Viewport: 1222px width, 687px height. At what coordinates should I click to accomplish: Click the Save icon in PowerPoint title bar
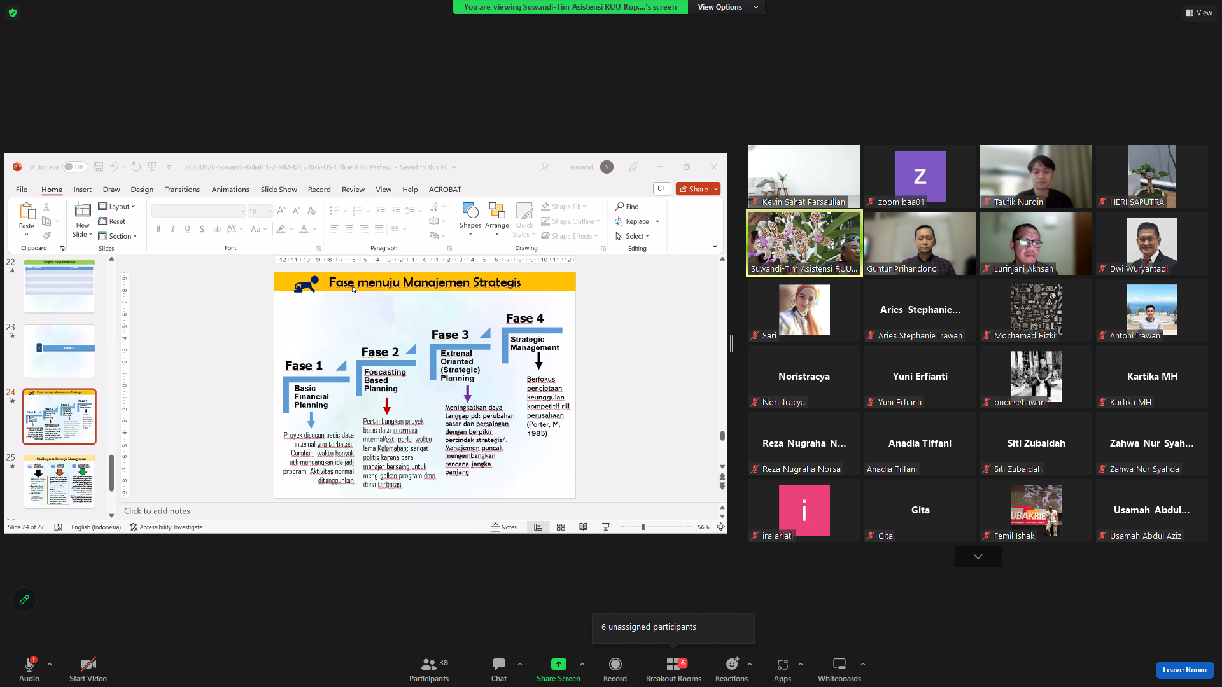[x=98, y=167]
